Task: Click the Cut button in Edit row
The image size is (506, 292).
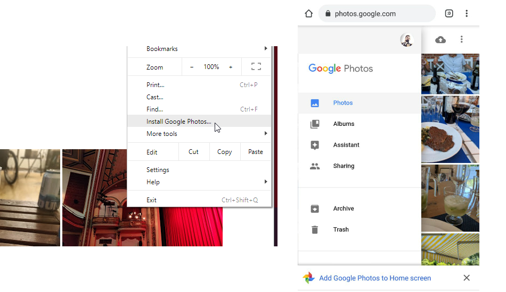Action: [194, 152]
